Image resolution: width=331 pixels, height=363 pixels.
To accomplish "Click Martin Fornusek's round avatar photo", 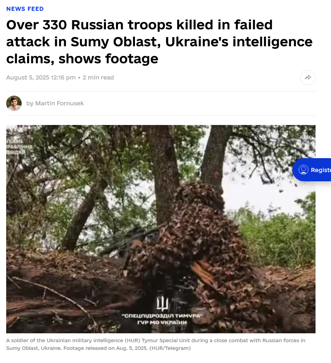I will tap(14, 103).
